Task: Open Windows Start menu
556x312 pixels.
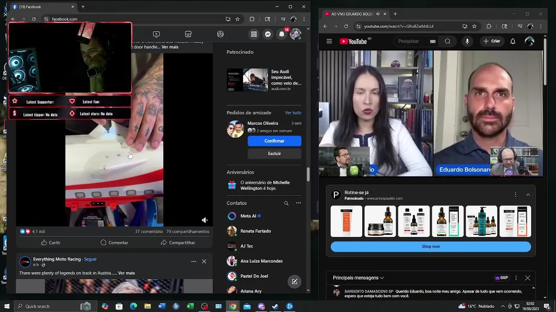Action: point(7,306)
